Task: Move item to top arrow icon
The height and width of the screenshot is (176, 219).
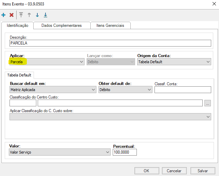Action: click(x=21, y=15)
